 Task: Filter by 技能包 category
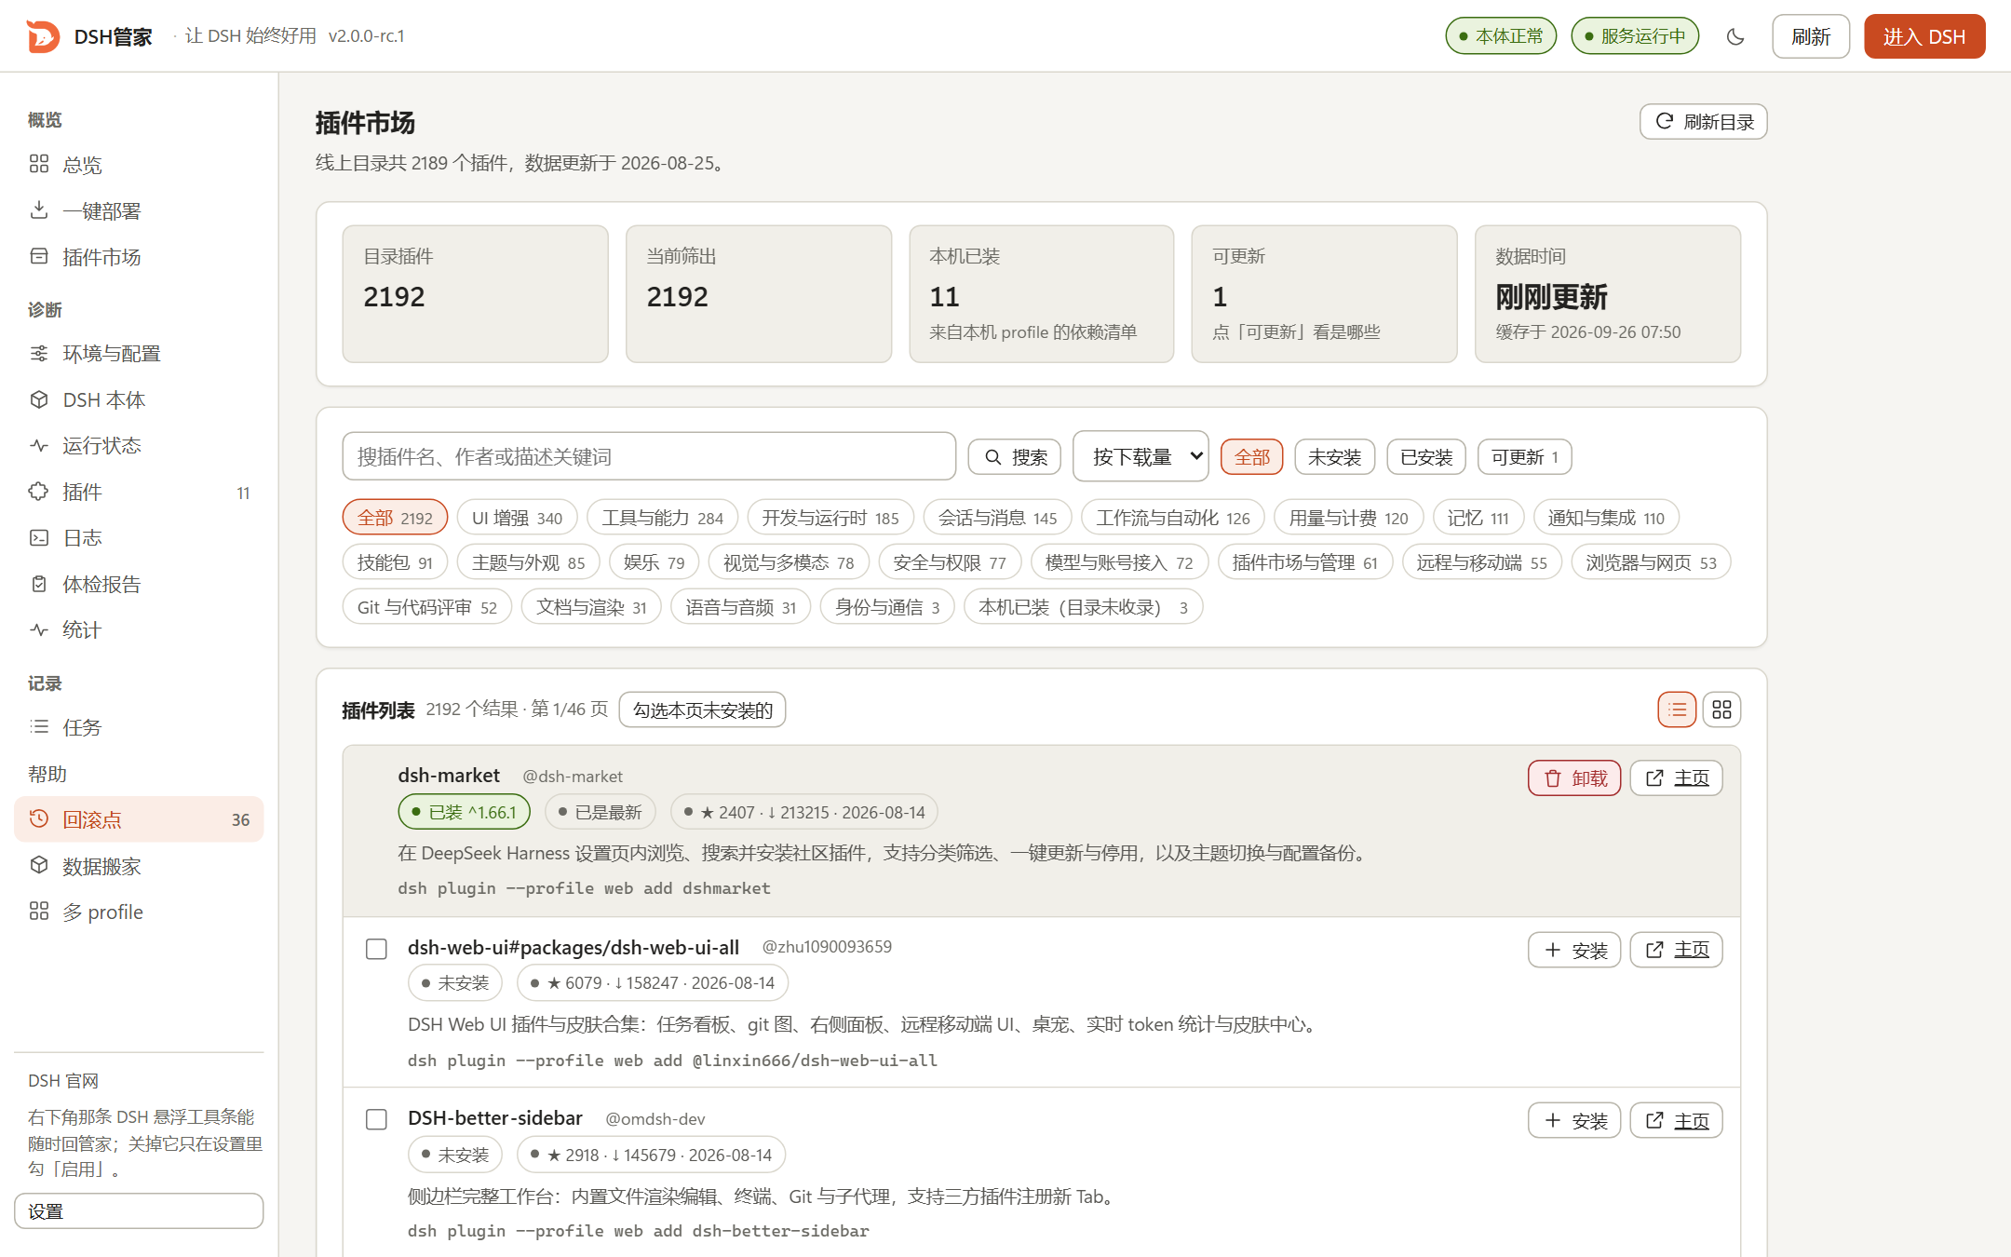(x=395, y=562)
